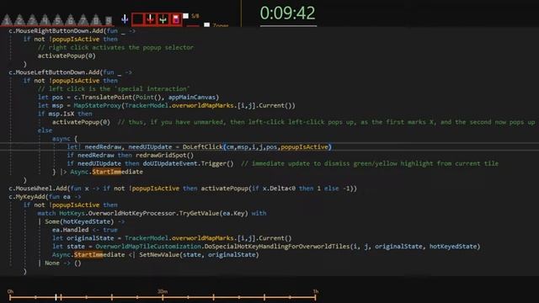Click the triforce icon numbered 2

(x=19, y=20)
